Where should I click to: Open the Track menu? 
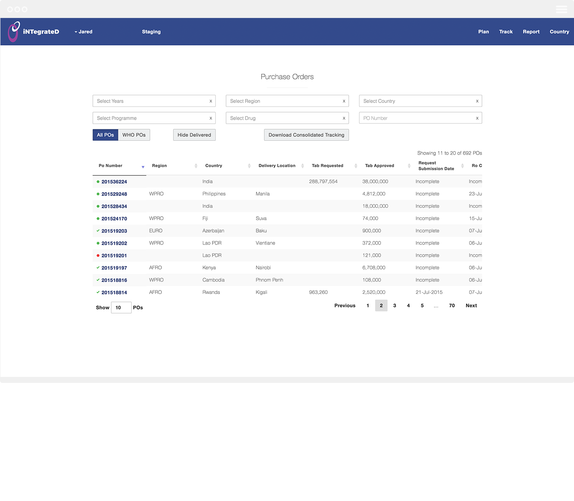click(505, 32)
